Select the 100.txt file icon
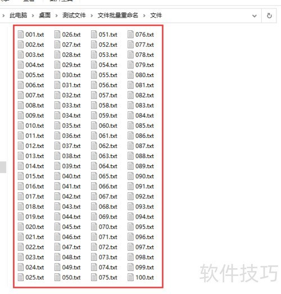 click(x=130, y=277)
